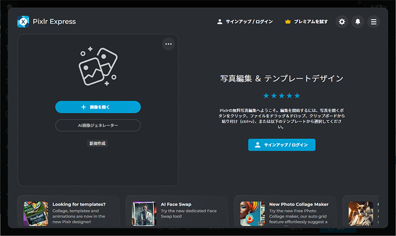The width and height of the screenshot is (396, 236).
Task: Click the 'Pixlr Express' title text
Action: pyautogui.click(x=54, y=22)
